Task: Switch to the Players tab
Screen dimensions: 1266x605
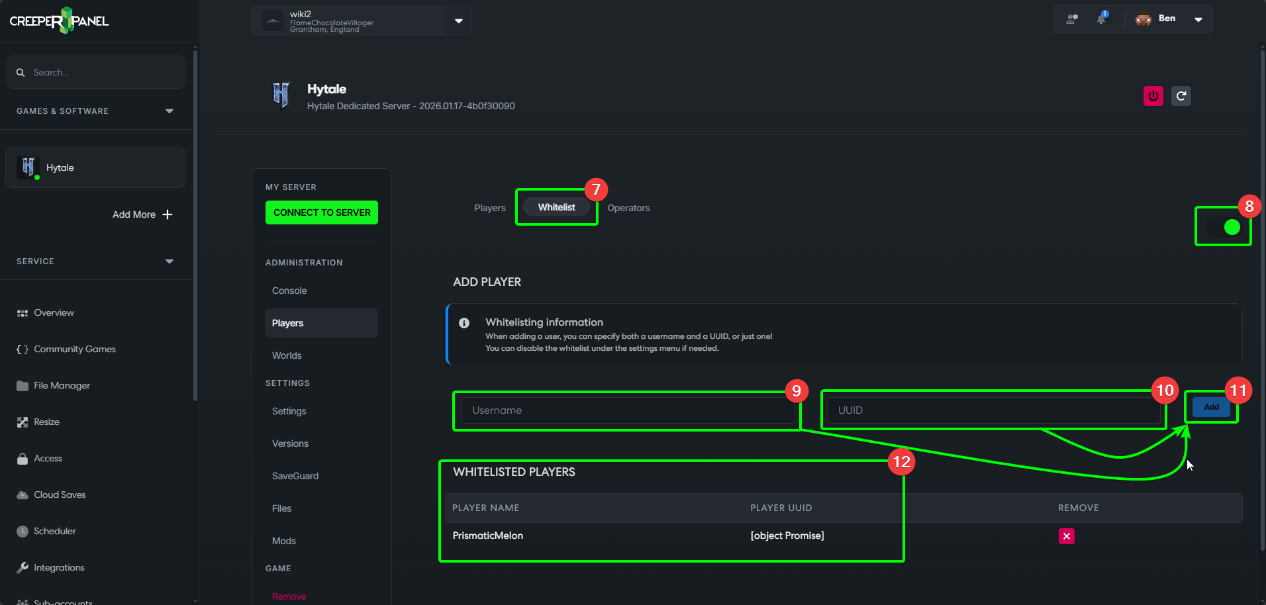Action: click(x=489, y=208)
